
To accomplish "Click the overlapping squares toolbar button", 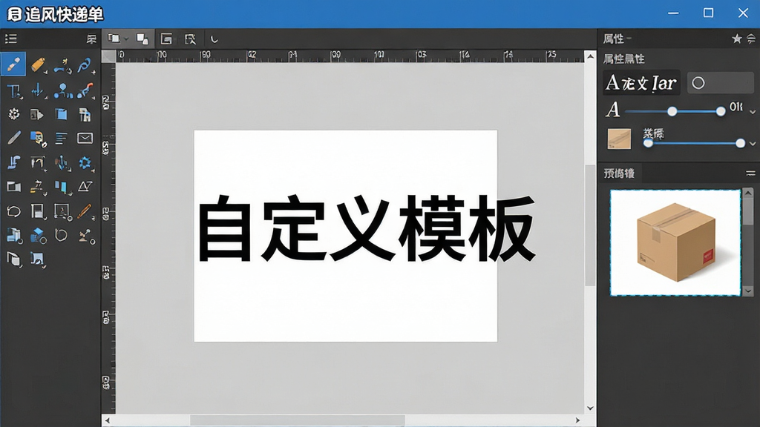I will 142,39.
